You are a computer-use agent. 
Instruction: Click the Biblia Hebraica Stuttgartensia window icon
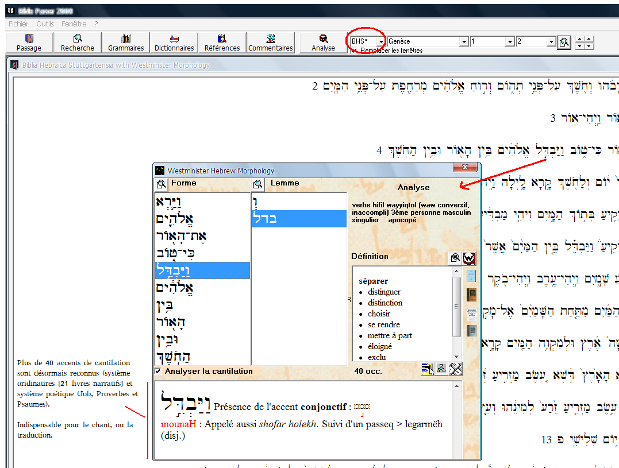point(14,65)
